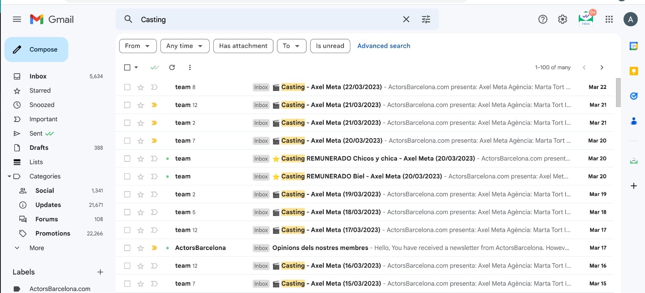This screenshot has height=293, width=645.
Task: Open Gmail support help icon
Action: [543, 19]
